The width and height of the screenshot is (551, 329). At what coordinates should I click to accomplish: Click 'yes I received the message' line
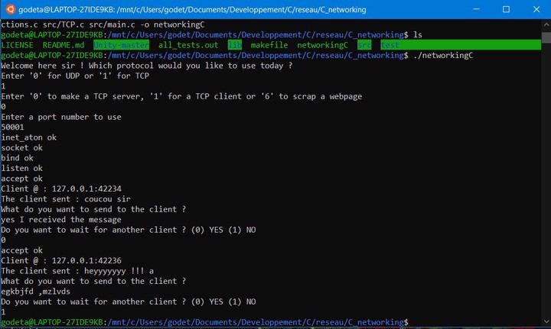coord(61,220)
